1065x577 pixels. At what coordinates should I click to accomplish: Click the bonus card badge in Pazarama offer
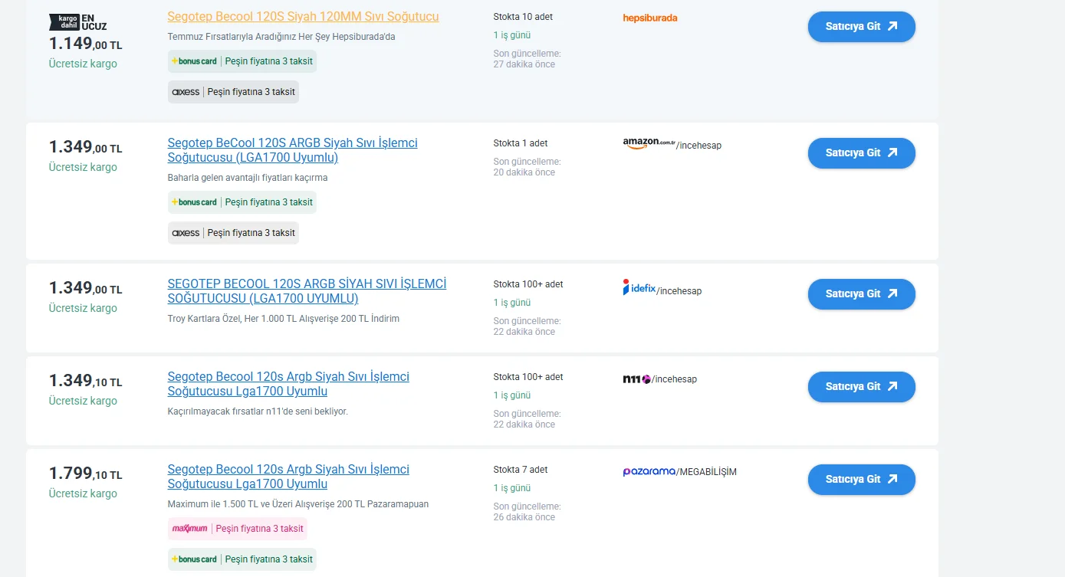coord(242,559)
